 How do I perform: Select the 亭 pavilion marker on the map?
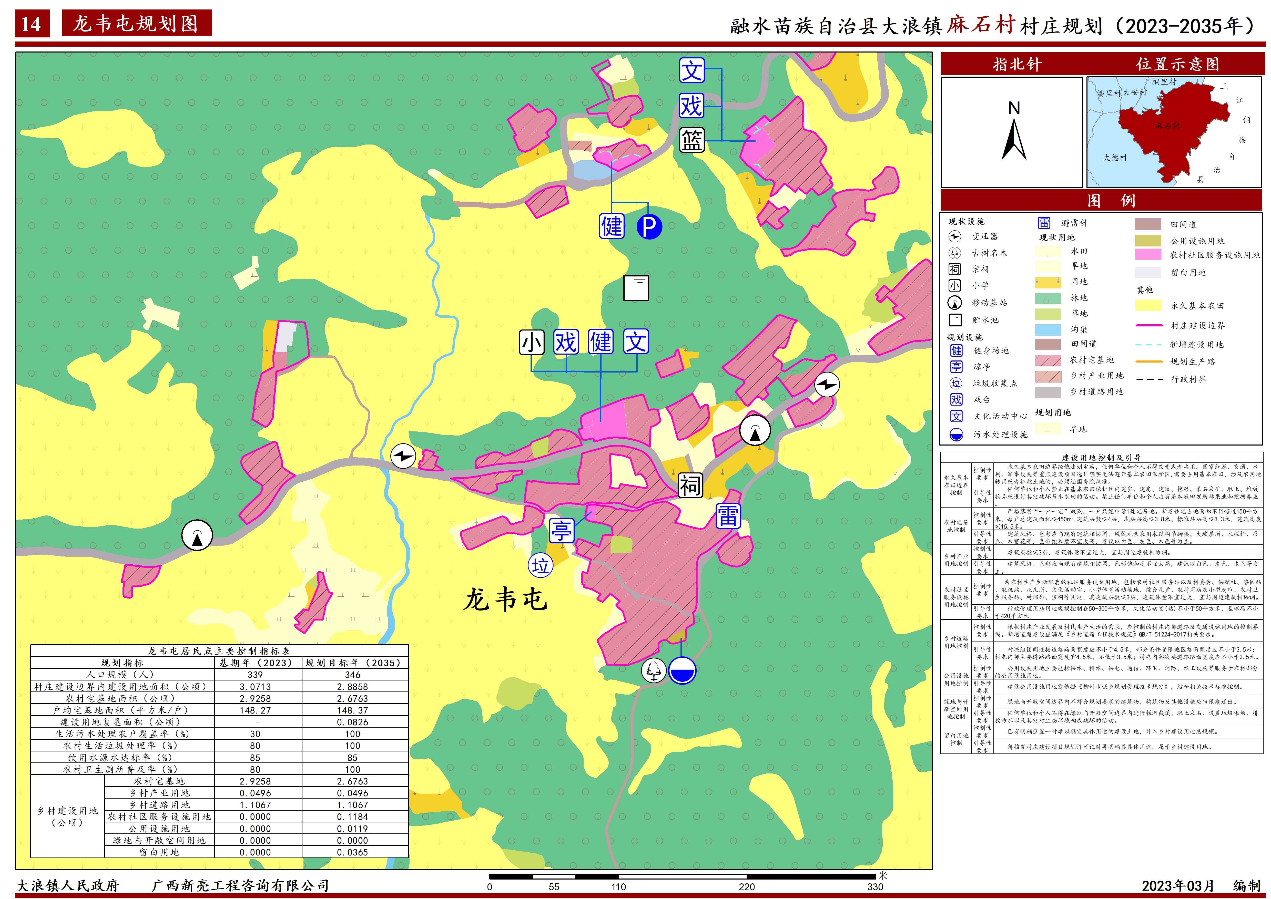562,530
